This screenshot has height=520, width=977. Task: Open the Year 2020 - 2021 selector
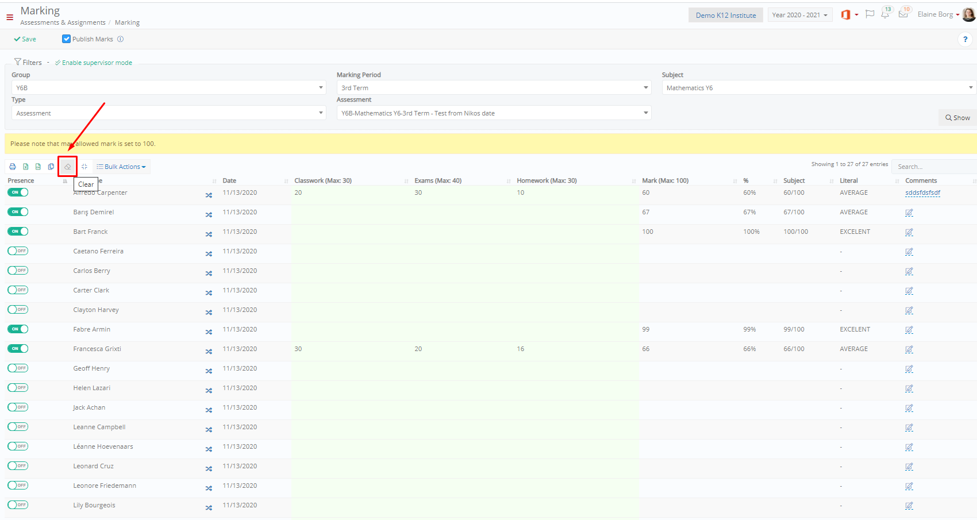[799, 15]
